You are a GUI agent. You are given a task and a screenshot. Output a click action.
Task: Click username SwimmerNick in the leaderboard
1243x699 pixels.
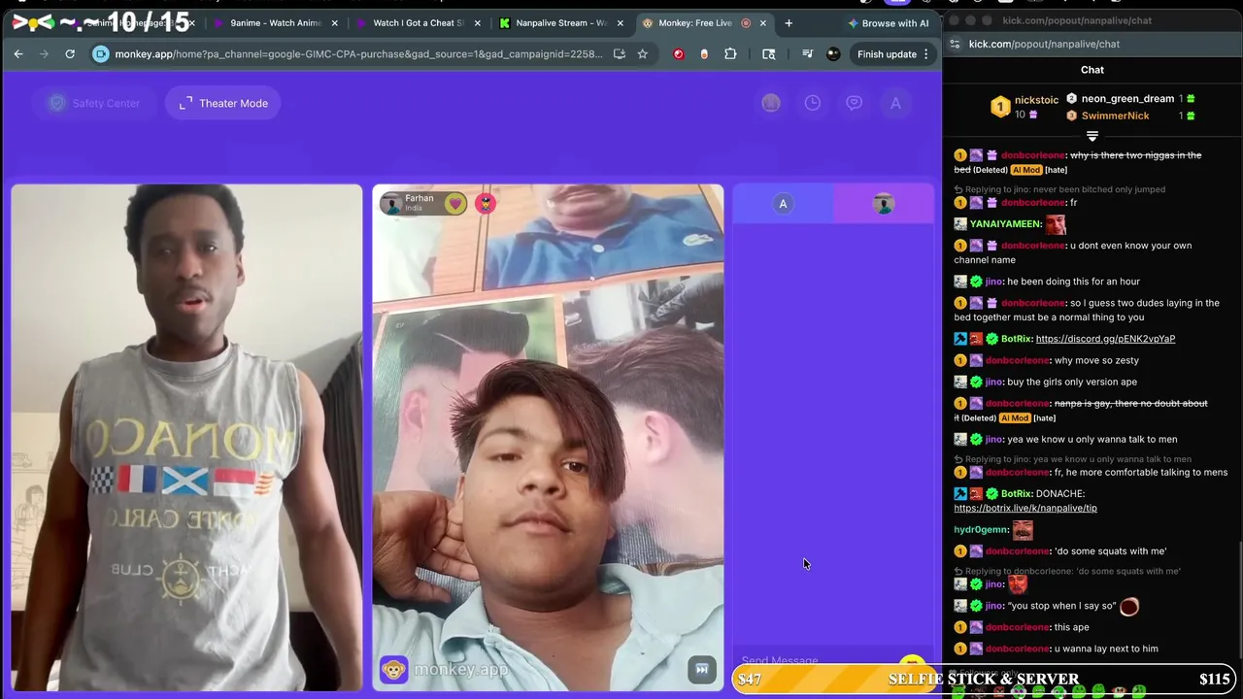tap(1115, 116)
